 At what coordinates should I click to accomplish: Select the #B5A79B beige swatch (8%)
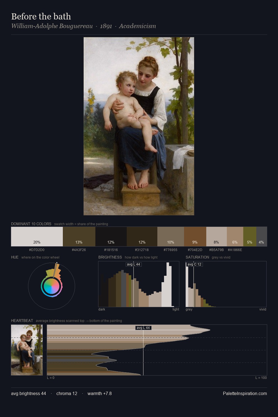[x=217, y=237]
